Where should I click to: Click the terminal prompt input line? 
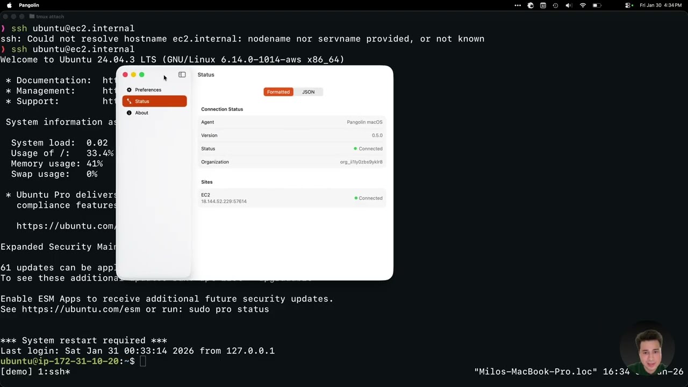pos(73,361)
